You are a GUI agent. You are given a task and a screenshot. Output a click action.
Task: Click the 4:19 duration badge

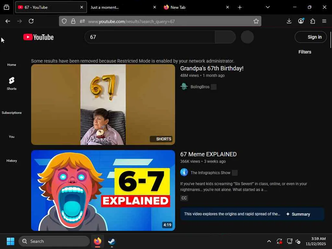tap(167, 225)
